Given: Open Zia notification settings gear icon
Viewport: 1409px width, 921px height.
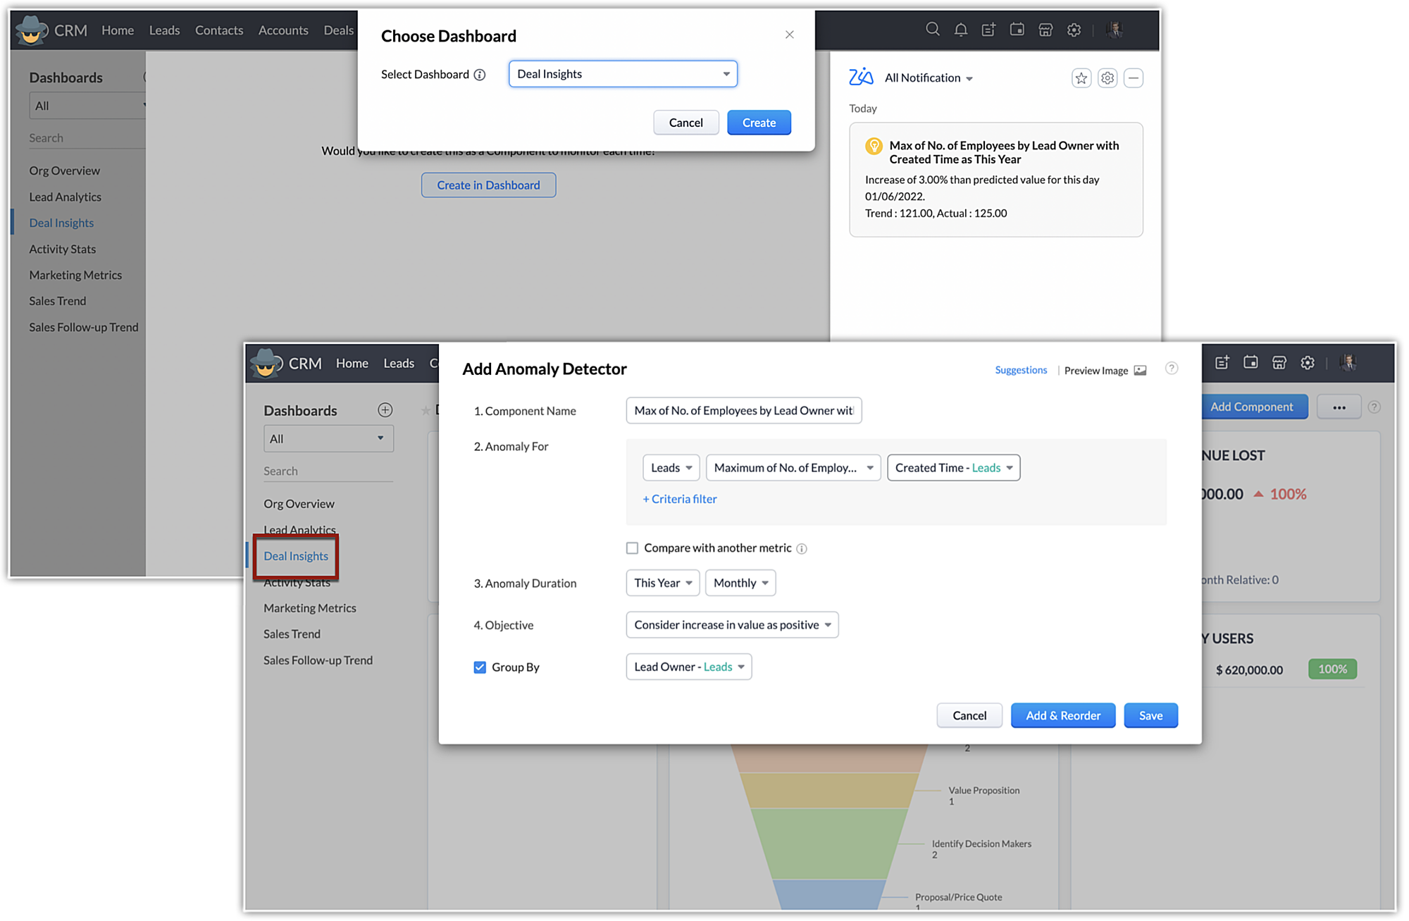Looking at the screenshot, I should (x=1107, y=78).
